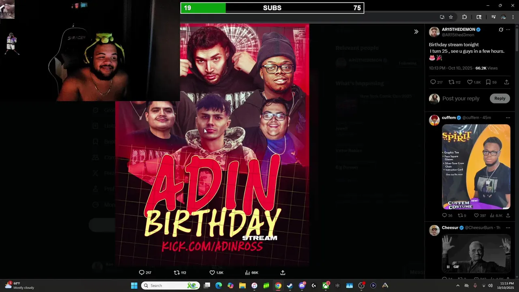
Task: Open Cheesur username link
Action: click(450, 228)
